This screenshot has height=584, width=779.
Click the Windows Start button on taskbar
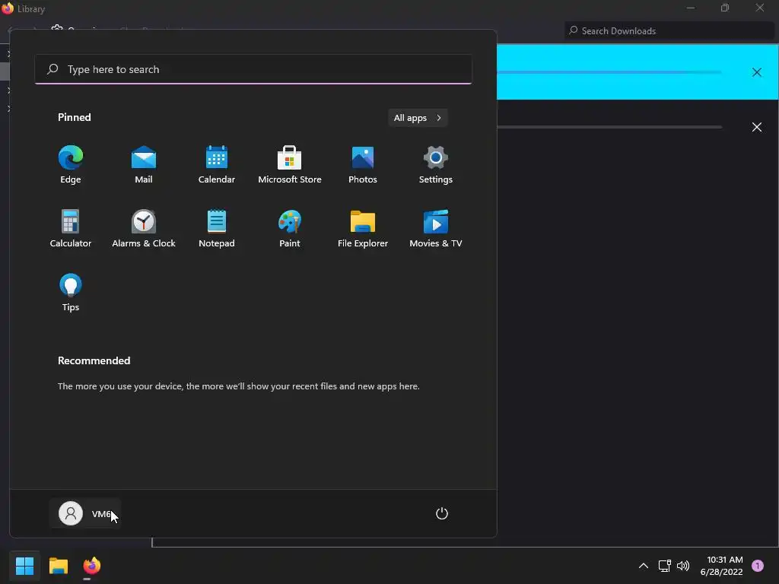[24, 566]
